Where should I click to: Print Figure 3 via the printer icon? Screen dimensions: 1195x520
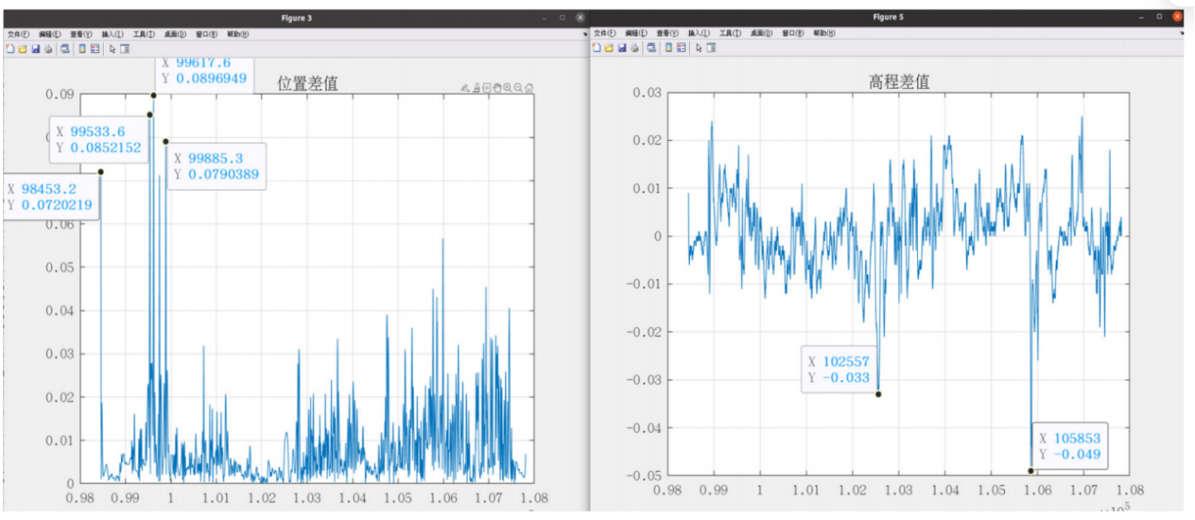(x=48, y=49)
